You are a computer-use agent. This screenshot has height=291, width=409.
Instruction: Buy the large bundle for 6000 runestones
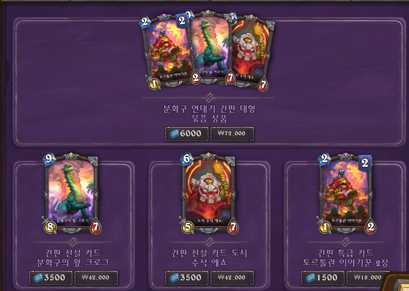[x=187, y=134]
